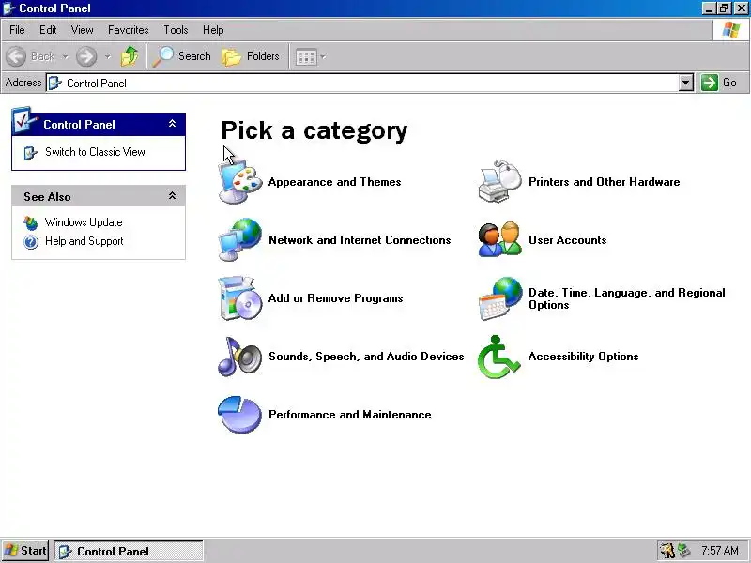
Task: Open the Windows Update link
Action: click(84, 222)
